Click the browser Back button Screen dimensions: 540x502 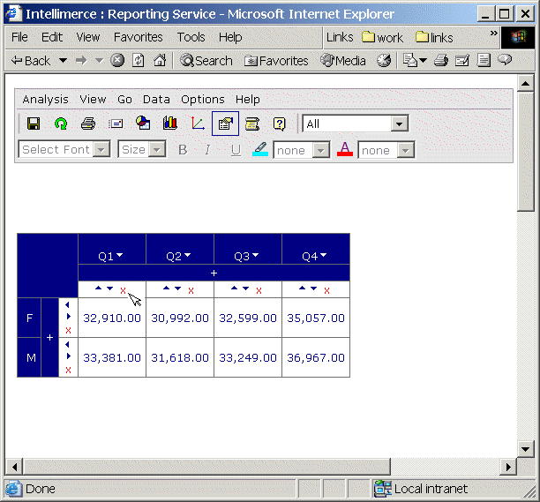[x=31, y=61]
